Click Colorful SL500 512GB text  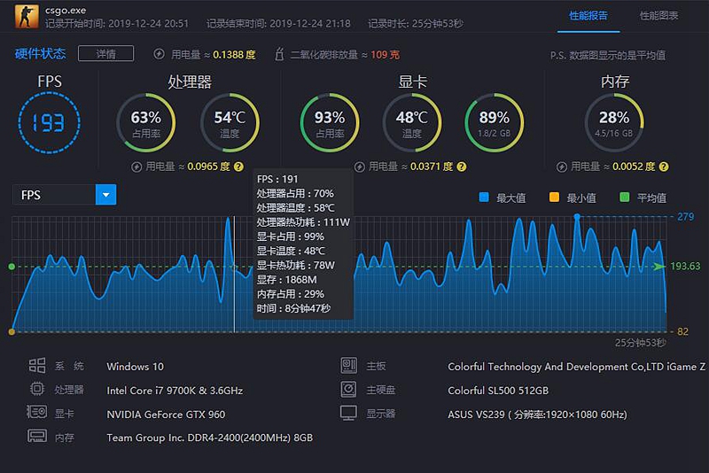(498, 391)
